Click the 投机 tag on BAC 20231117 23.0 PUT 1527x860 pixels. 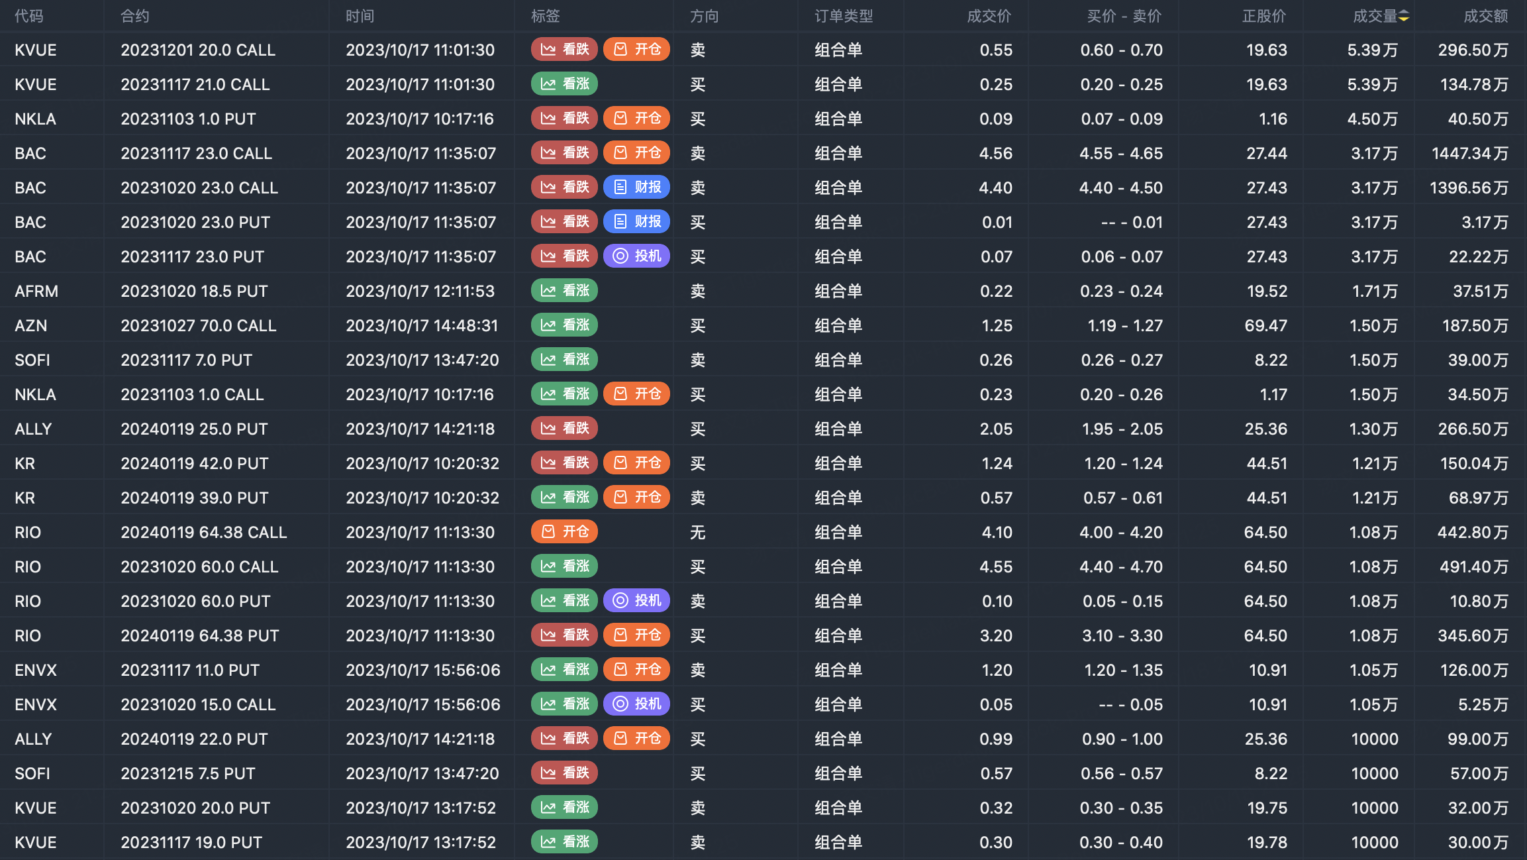pos(636,256)
